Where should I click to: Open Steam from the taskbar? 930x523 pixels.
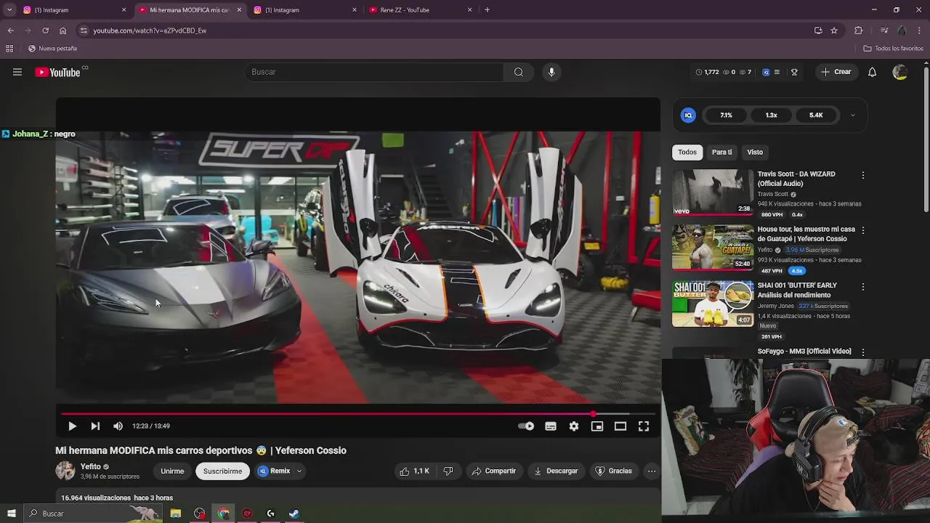(x=294, y=514)
